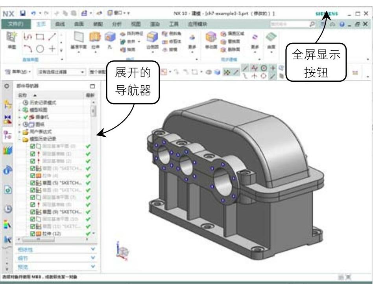This screenshot has width=373, height=284.
Task: Select the Circle sketch tool
Action: click(40, 49)
